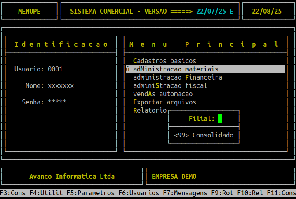Open Relatorio menu item

pos(150,110)
